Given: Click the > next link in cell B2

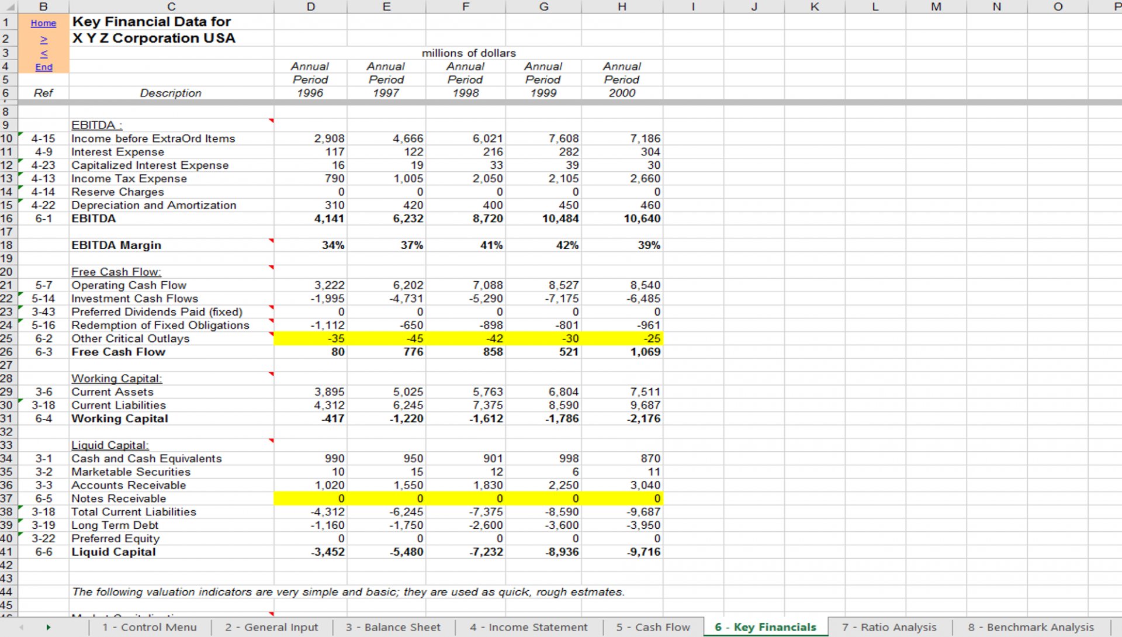Looking at the screenshot, I should click(x=43, y=39).
